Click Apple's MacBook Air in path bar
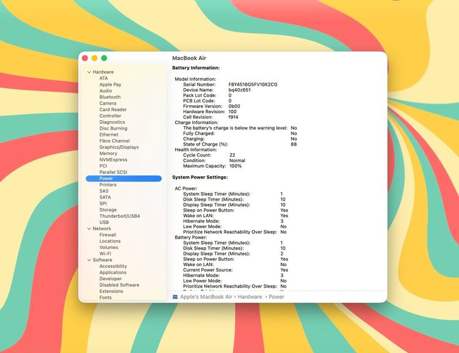The width and height of the screenshot is (459, 353). tap(206, 297)
